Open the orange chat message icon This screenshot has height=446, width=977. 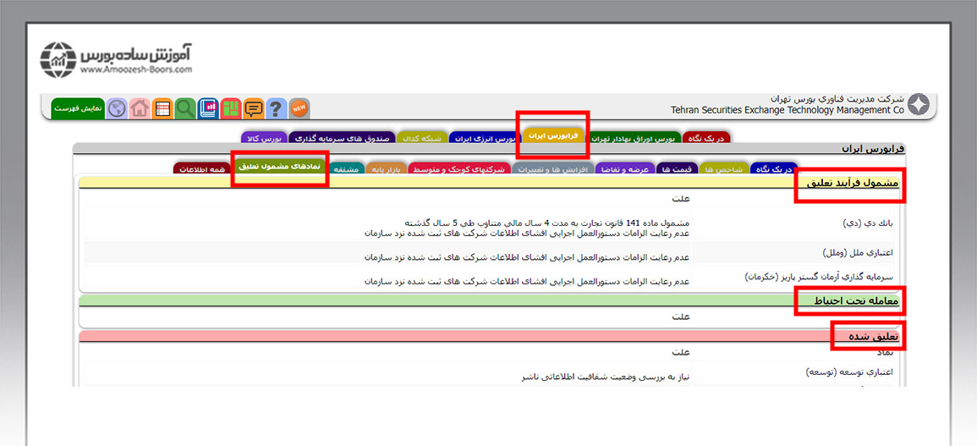coord(254,108)
